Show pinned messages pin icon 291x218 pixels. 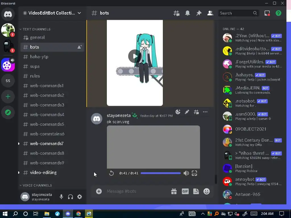(x=199, y=13)
